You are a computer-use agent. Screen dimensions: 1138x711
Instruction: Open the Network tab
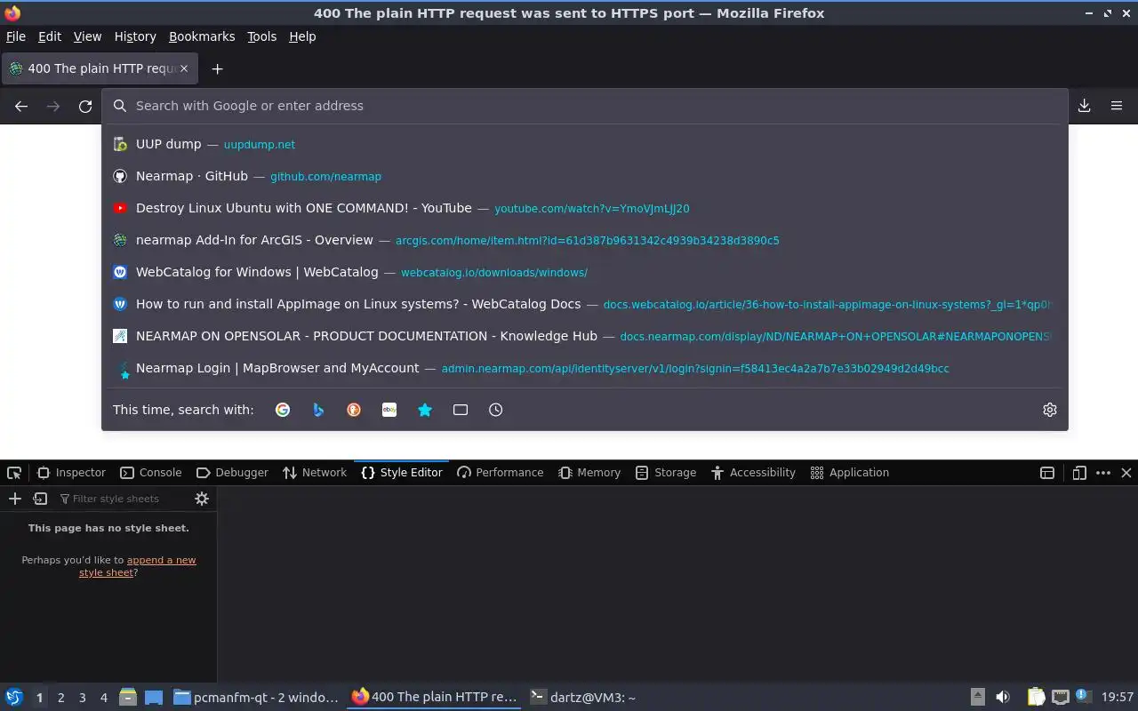tap(315, 473)
